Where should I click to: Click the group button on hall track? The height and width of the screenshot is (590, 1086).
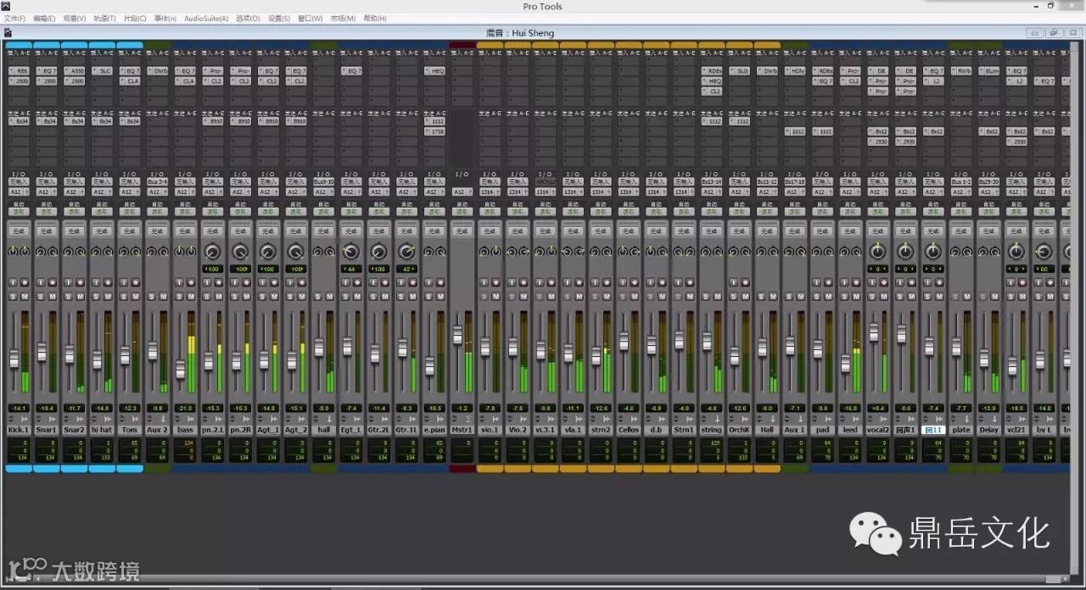tap(323, 231)
